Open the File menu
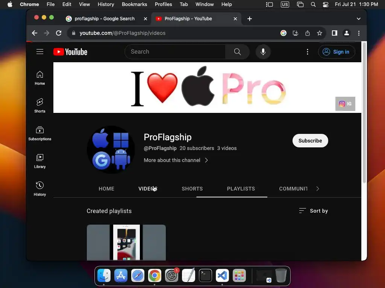This screenshot has width=385, height=288. 51,4
